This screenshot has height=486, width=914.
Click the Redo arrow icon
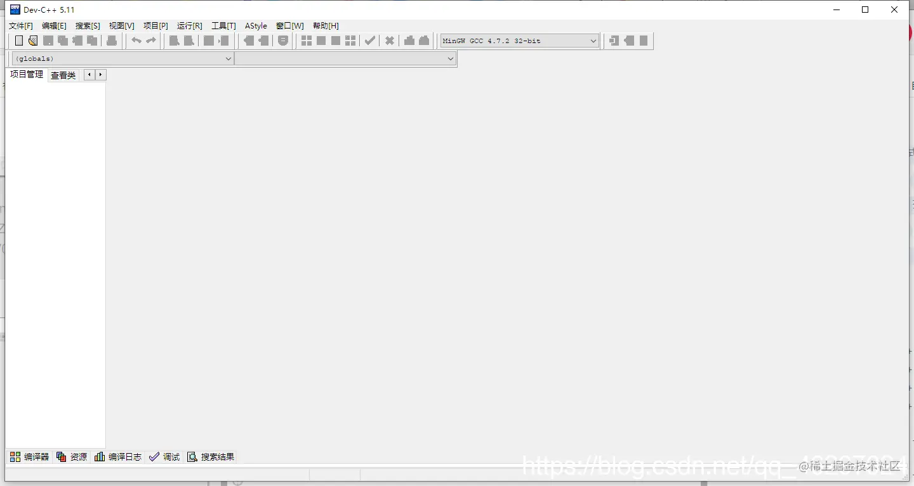(x=151, y=41)
